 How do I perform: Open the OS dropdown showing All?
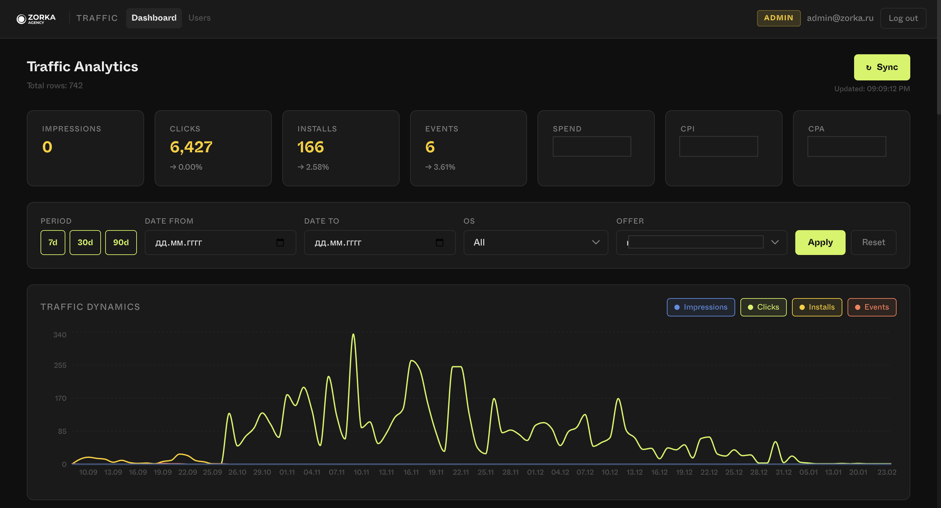coord(535,242)
